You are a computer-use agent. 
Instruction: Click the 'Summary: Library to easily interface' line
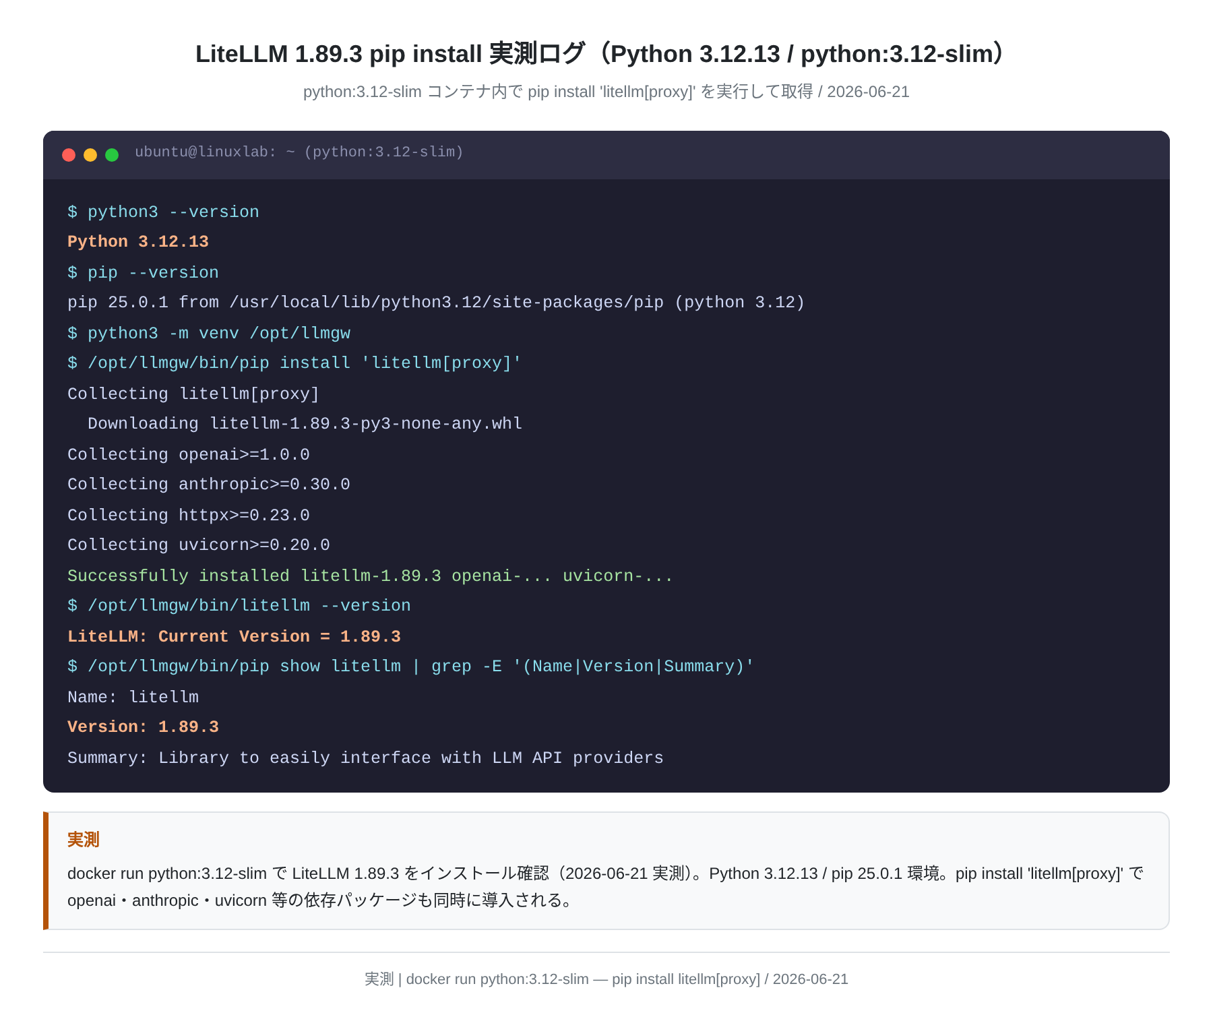pyautogui.click(x=365, y=758)
